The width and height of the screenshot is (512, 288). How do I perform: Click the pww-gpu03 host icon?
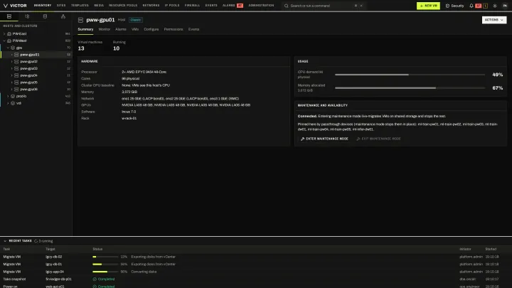point(16,68)
